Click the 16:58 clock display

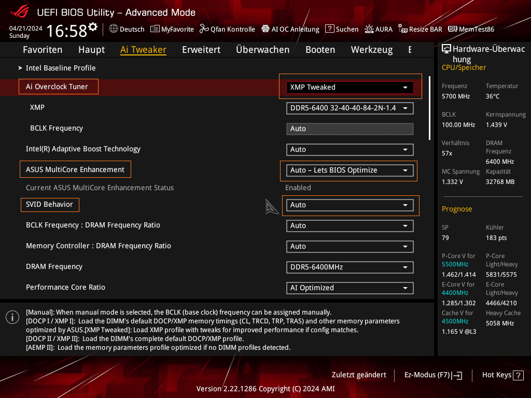click(x=67, y=31)
